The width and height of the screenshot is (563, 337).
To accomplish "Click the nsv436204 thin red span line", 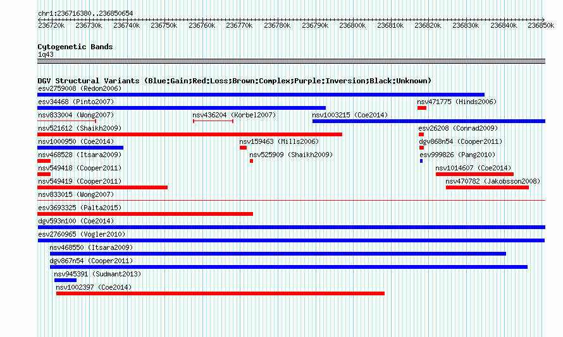I will pos(213,121).
